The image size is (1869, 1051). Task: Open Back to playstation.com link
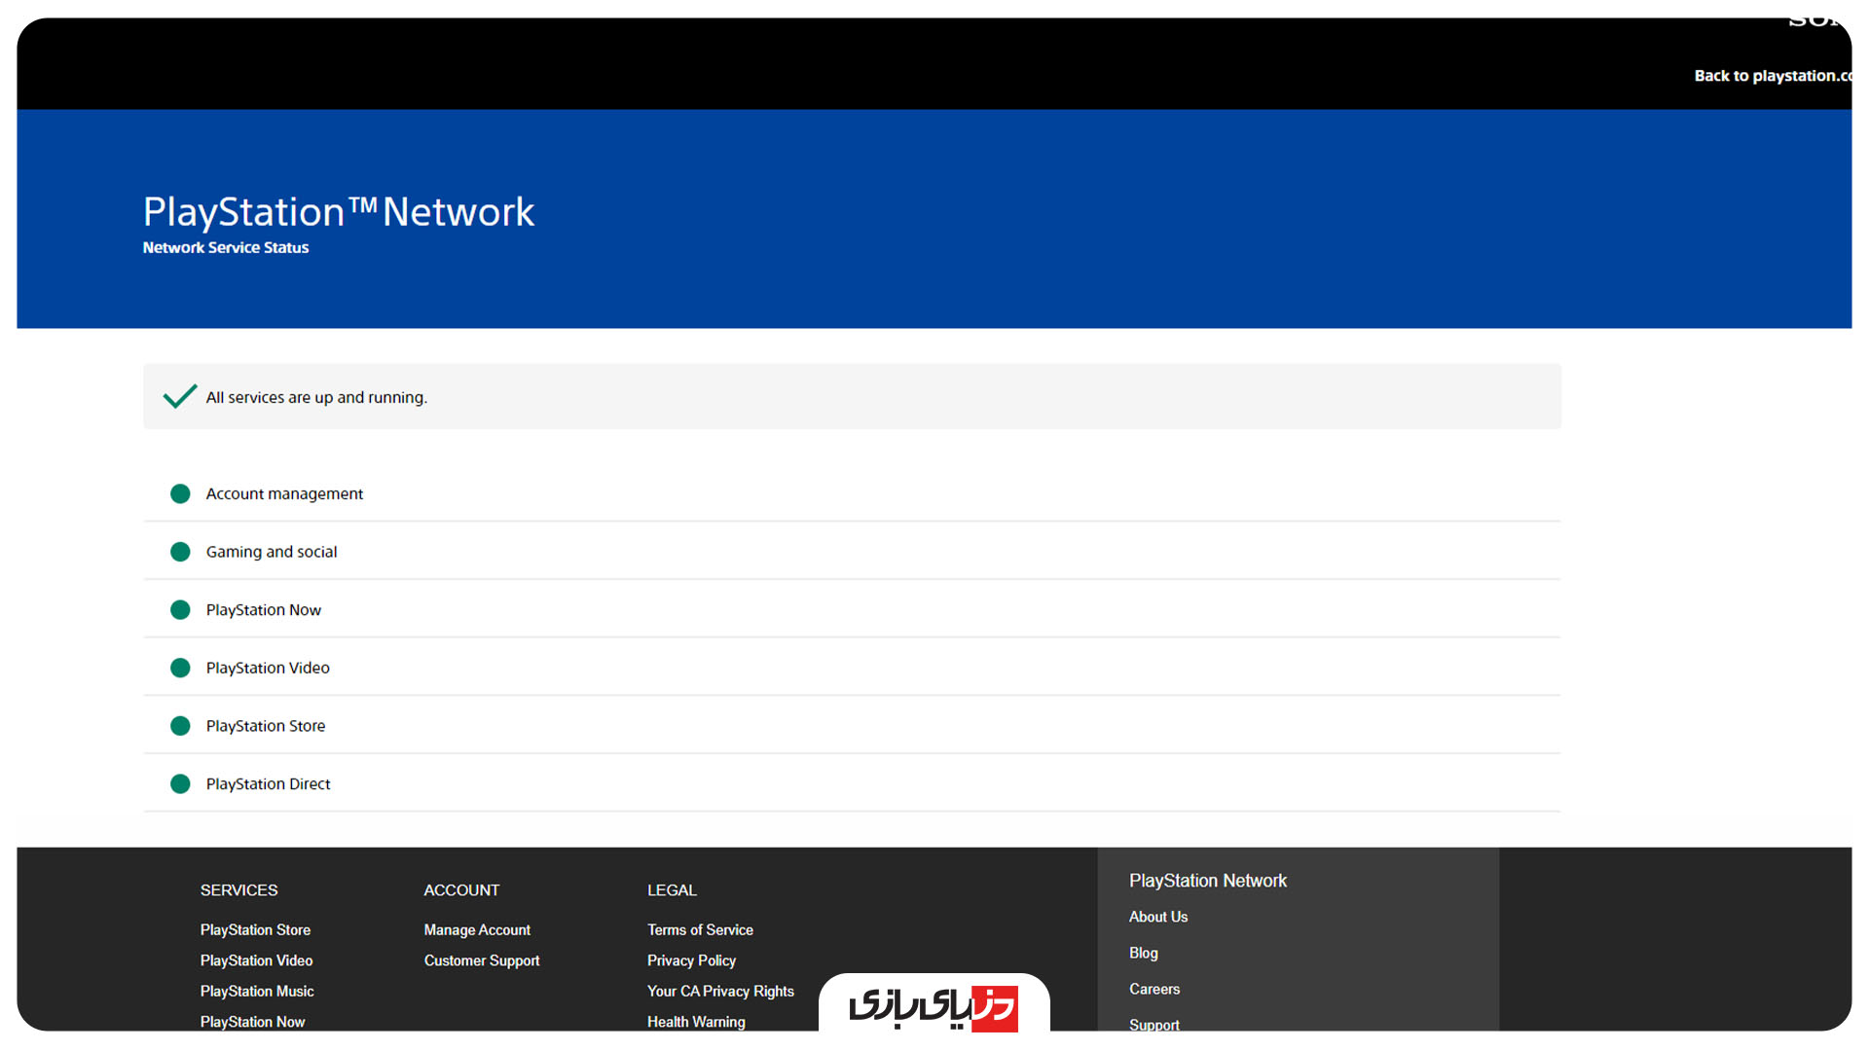1770,76
